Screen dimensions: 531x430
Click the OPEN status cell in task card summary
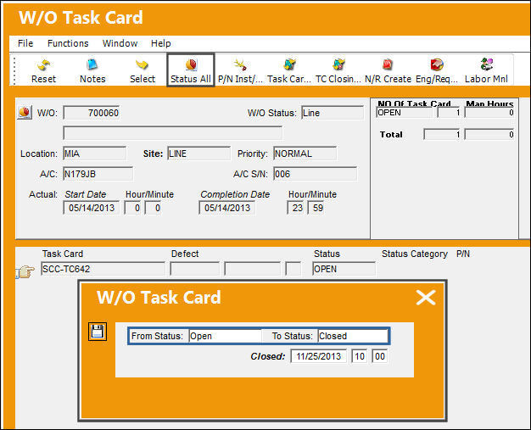coord(404,113)
